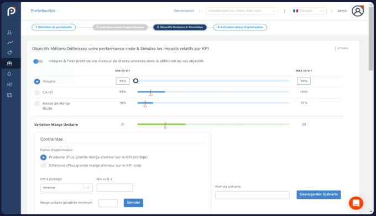Select the CA HT radio button

click(x=37, y=92)
